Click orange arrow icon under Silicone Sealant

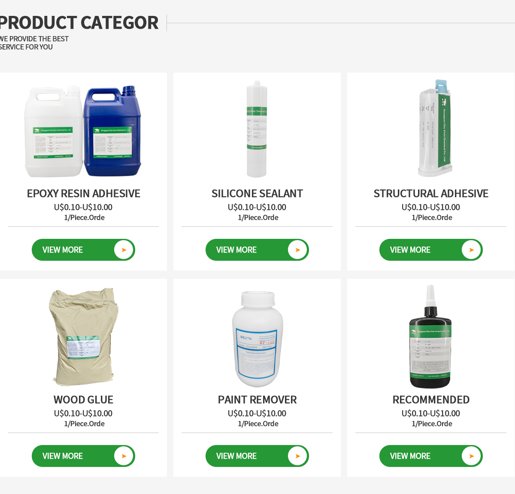tap(298, 250)
